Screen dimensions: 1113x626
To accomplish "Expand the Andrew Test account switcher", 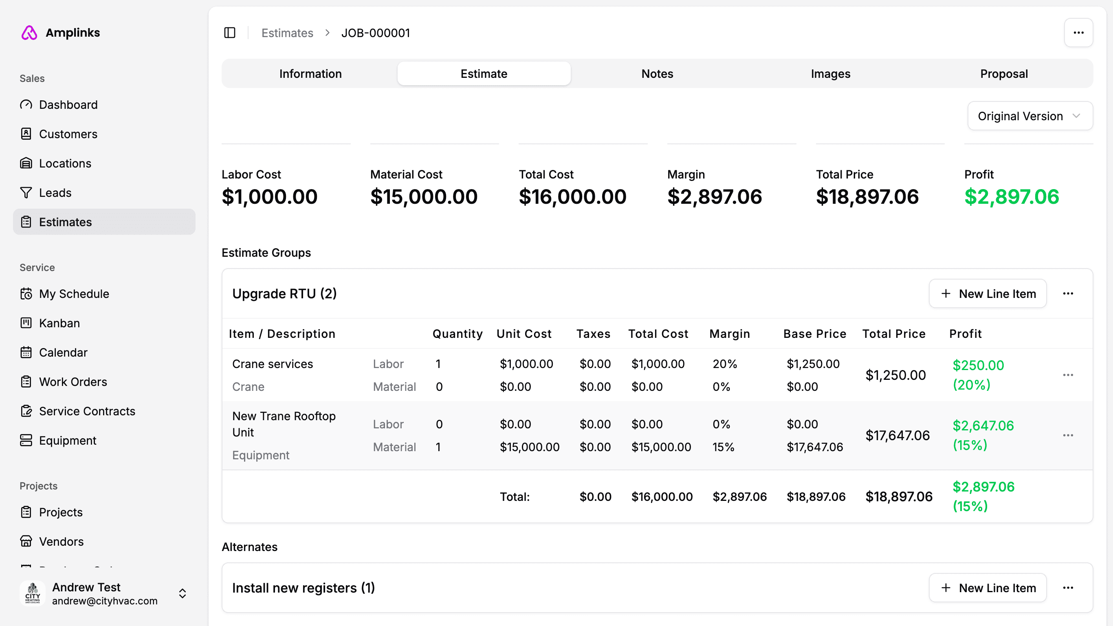I will (x=183, y=593).
